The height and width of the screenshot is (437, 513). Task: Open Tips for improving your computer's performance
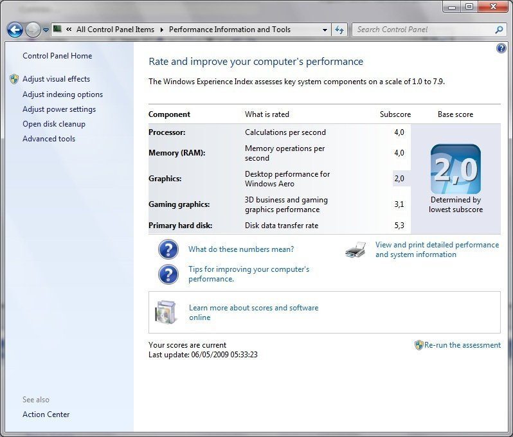(x=249, y=274)
